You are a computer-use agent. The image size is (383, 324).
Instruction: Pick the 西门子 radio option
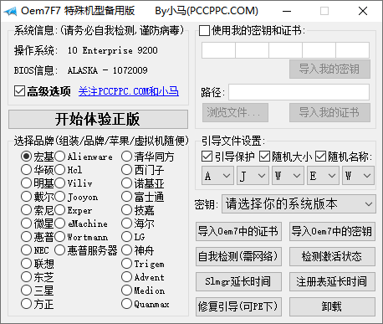tap(126, 169)
